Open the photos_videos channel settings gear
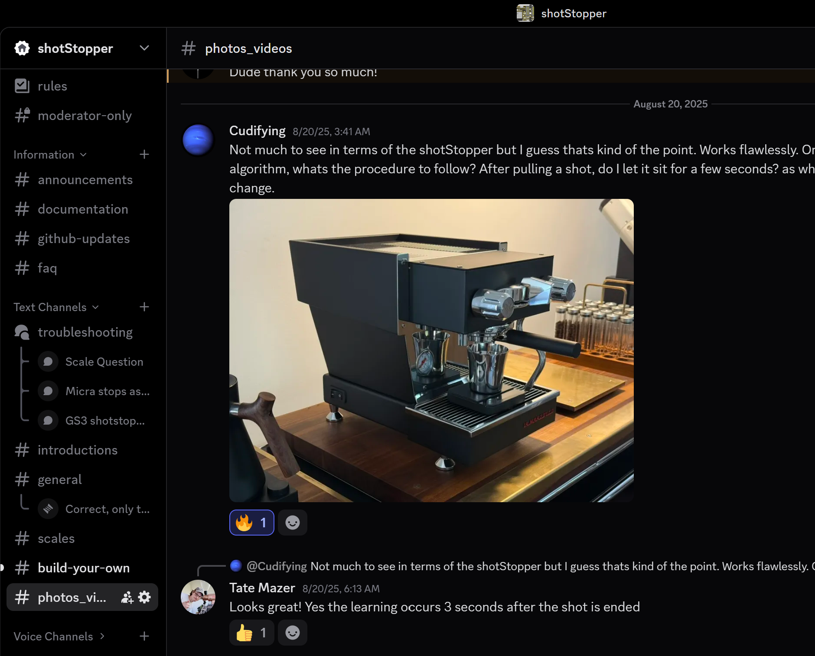 pos(145,597)
